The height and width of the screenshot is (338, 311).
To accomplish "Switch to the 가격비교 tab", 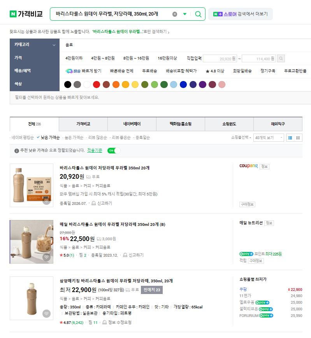I will pos(83,124).
